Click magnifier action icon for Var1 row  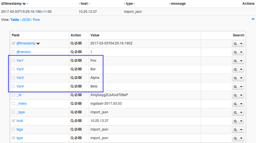point(72,61)
